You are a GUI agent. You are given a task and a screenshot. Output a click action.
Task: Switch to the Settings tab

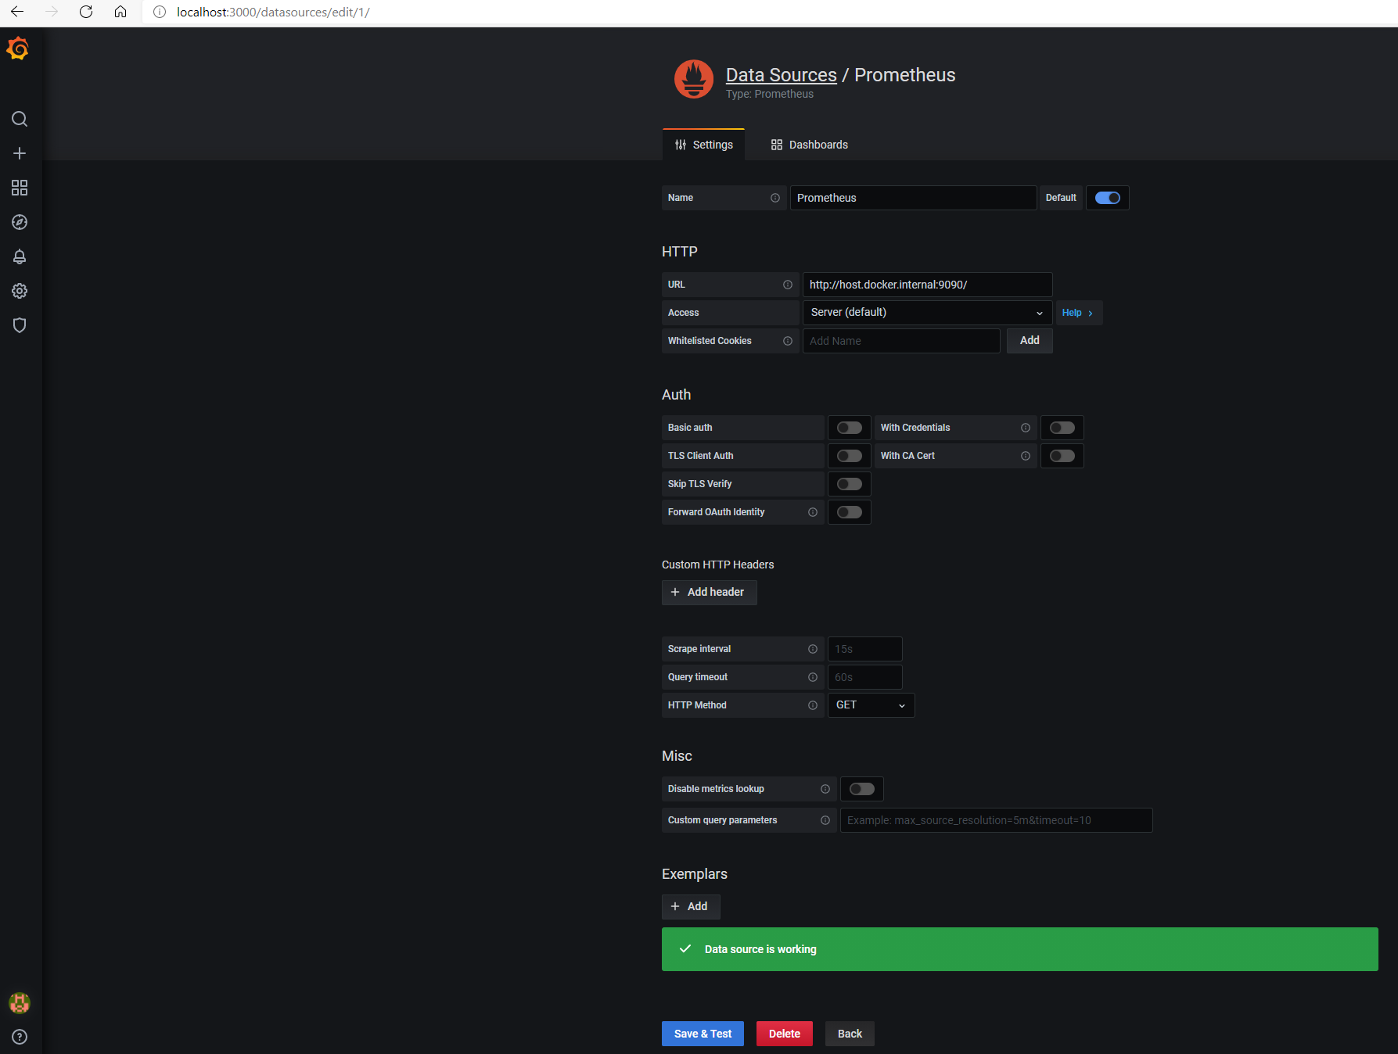(704, 145)
